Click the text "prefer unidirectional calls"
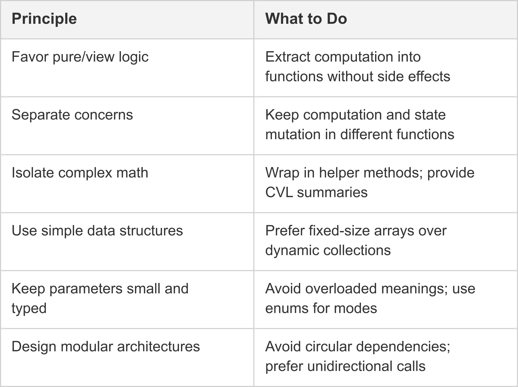The image size is (518, 387). point(345,366)
